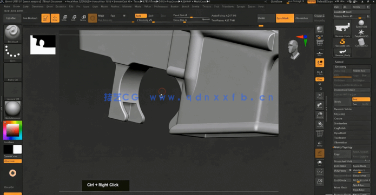Pick a color in the color picker square
The width and height of the screenshot is (376, 195).
pos(12,130)
